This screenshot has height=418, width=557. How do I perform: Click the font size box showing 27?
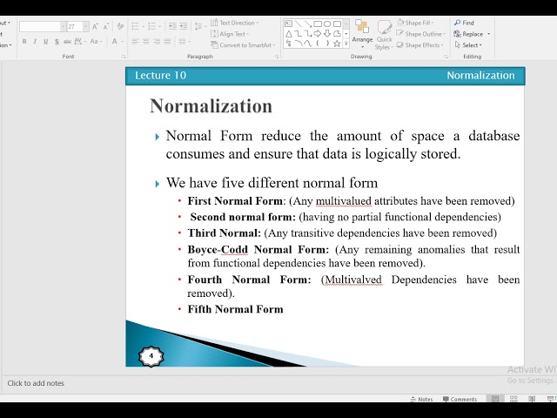(75, 27)
